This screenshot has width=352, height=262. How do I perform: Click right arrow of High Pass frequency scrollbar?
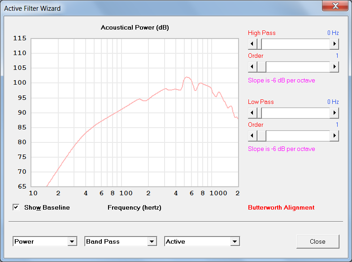point(334,44)
